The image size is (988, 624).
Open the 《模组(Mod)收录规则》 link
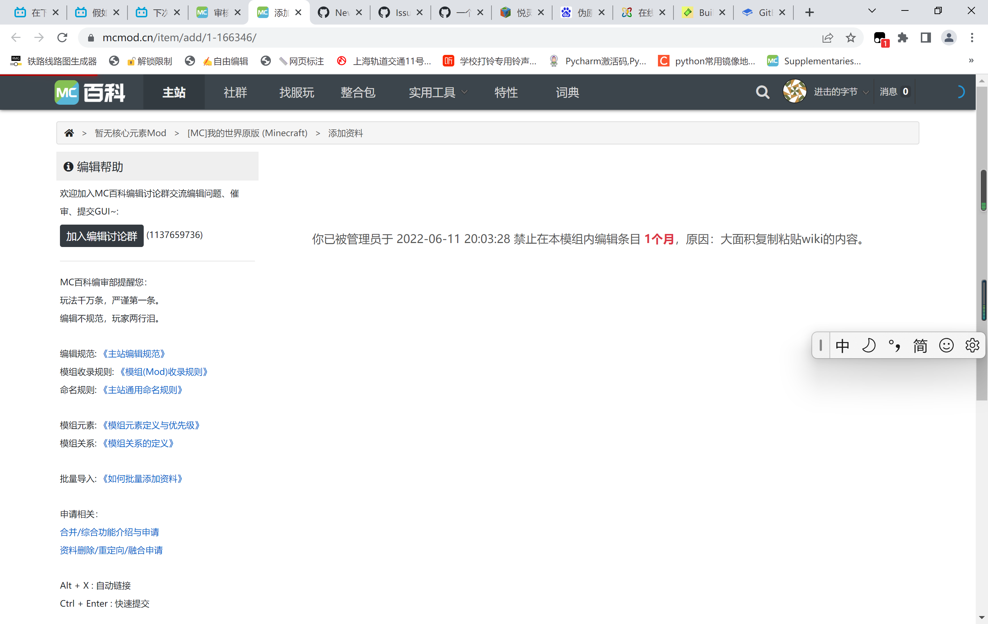(x=164, y=372)
